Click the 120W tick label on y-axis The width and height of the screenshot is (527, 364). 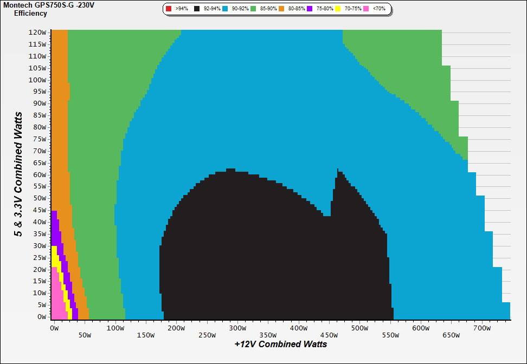[x=38, y=32]
